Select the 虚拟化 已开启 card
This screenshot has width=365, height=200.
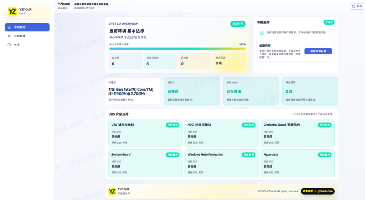click(x=192, y=91)
